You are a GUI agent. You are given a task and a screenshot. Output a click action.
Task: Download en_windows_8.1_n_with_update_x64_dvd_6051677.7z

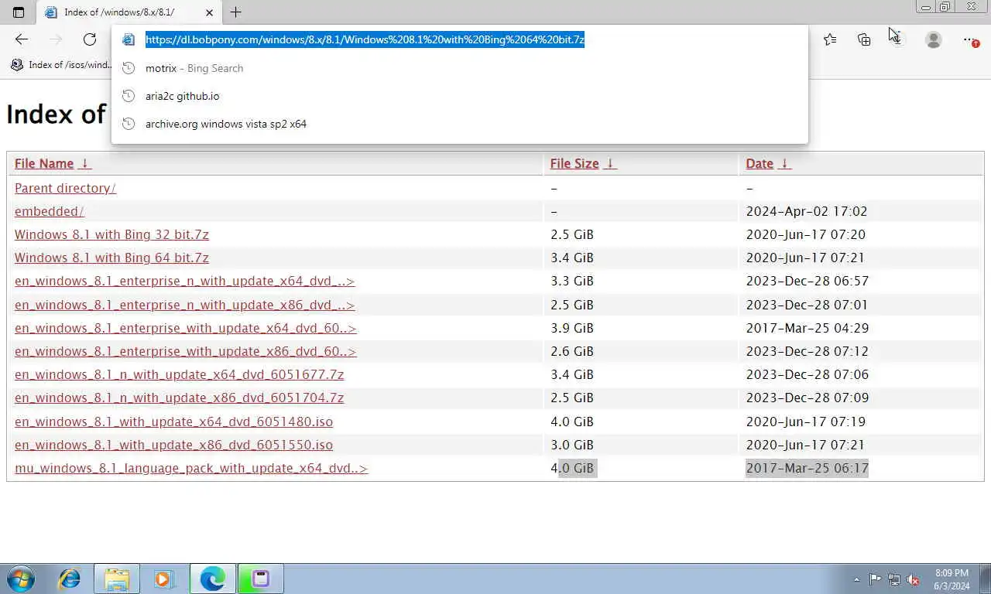tap(179, 374)
